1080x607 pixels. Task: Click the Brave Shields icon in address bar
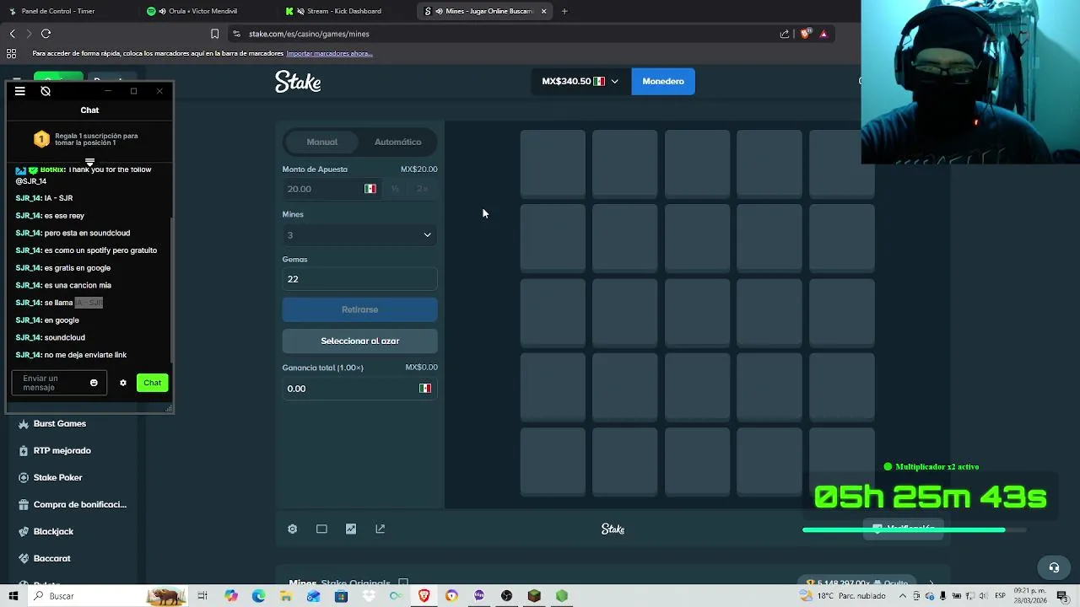(x=806, y=34)
